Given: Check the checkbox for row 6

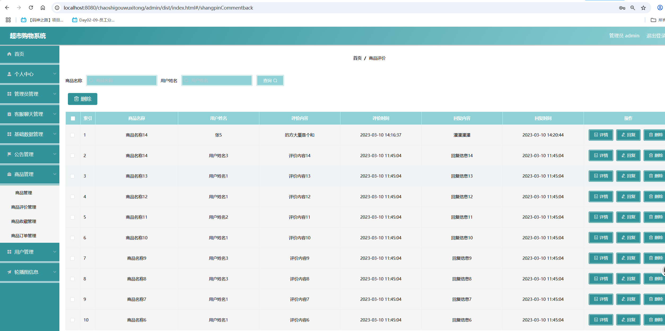Looking at the screenshot, I should click(72, 238).
